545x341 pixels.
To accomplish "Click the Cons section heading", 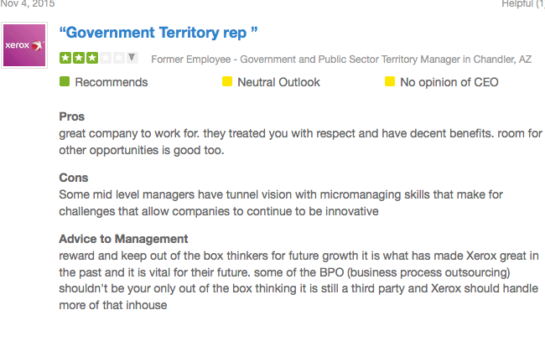I will [73, 178].
